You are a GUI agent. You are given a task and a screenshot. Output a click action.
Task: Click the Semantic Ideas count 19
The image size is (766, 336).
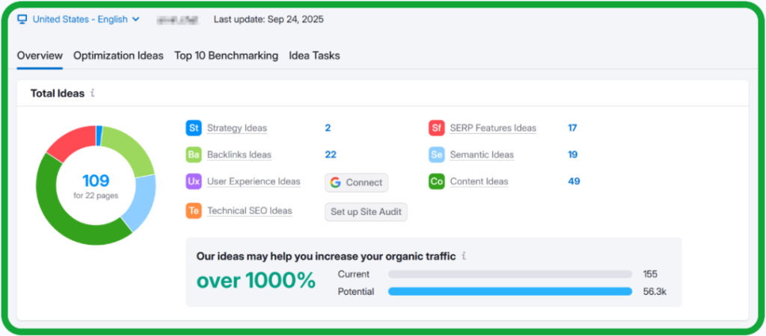click(x=572, y=155)
